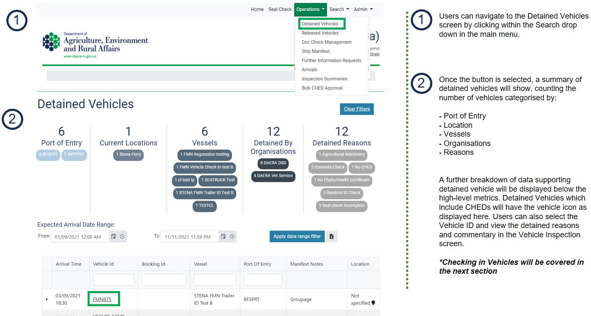The height and width of the screenshot is (316, 591).
Task: Click the location pin icon for FMN875
Action: pos(373,303)
